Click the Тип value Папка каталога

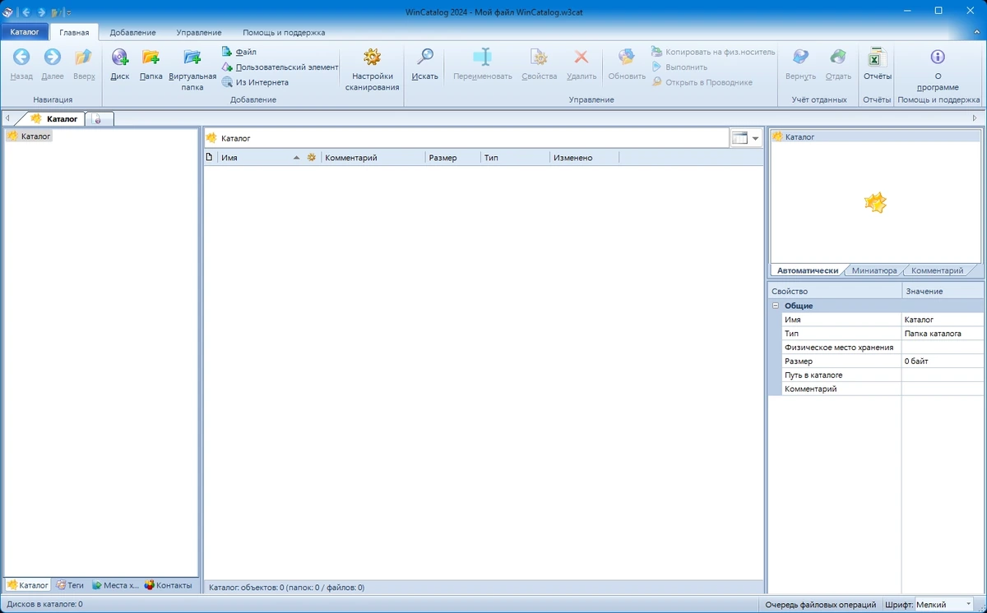[x=943, y=334]
